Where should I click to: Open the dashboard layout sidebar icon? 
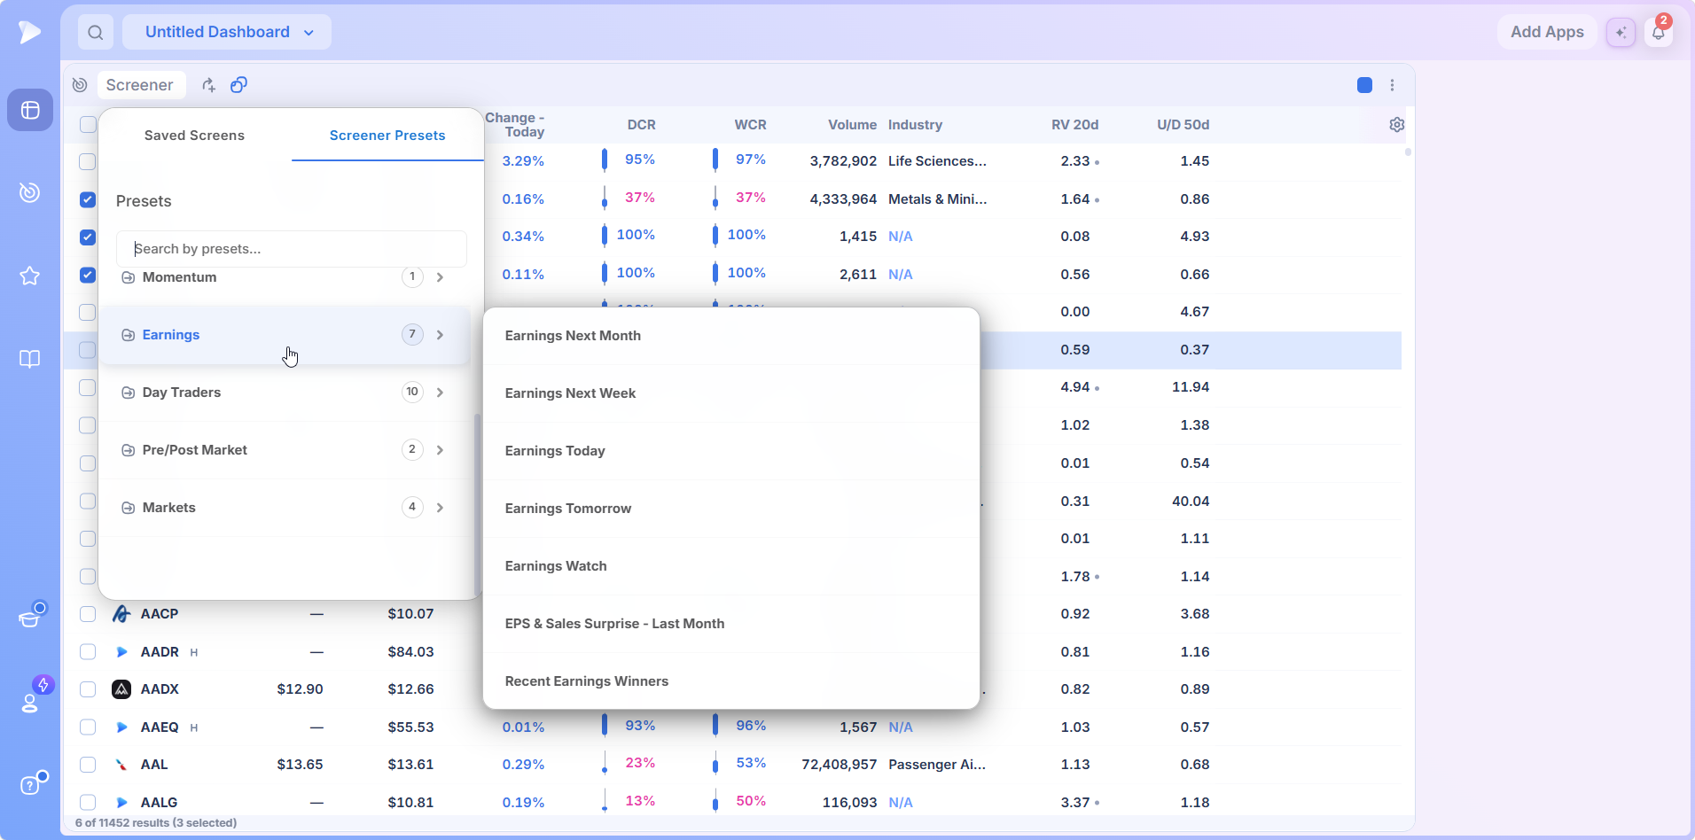(x=30, y=110)
